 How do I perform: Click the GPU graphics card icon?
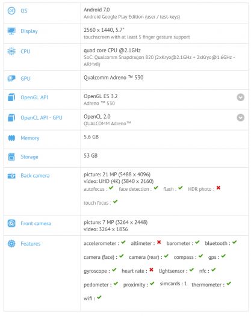[11, 78]
